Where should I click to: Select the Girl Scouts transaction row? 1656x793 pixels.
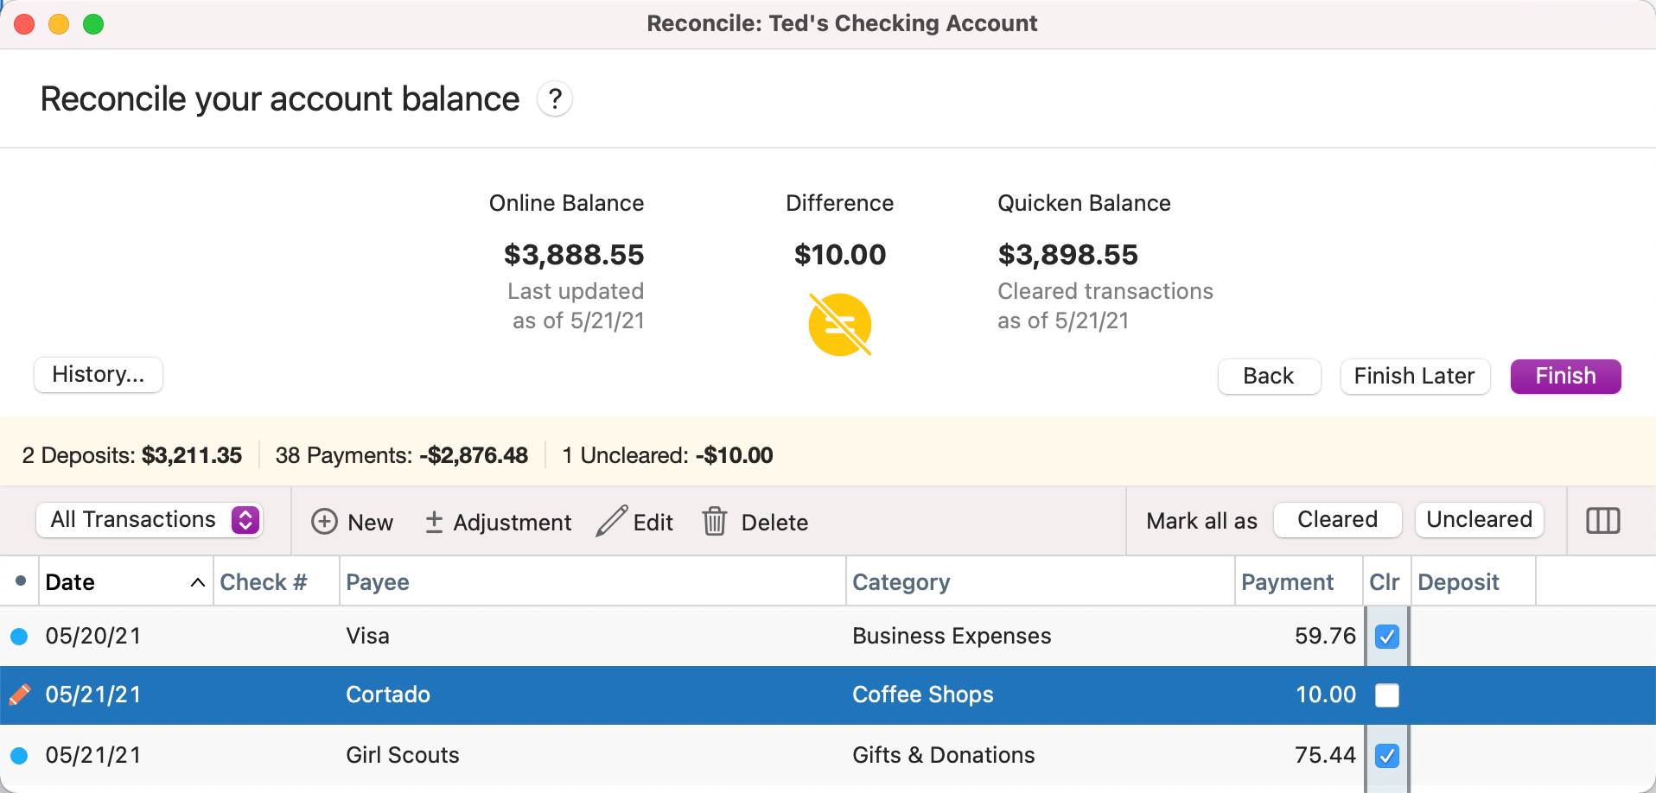pos(605,756)
